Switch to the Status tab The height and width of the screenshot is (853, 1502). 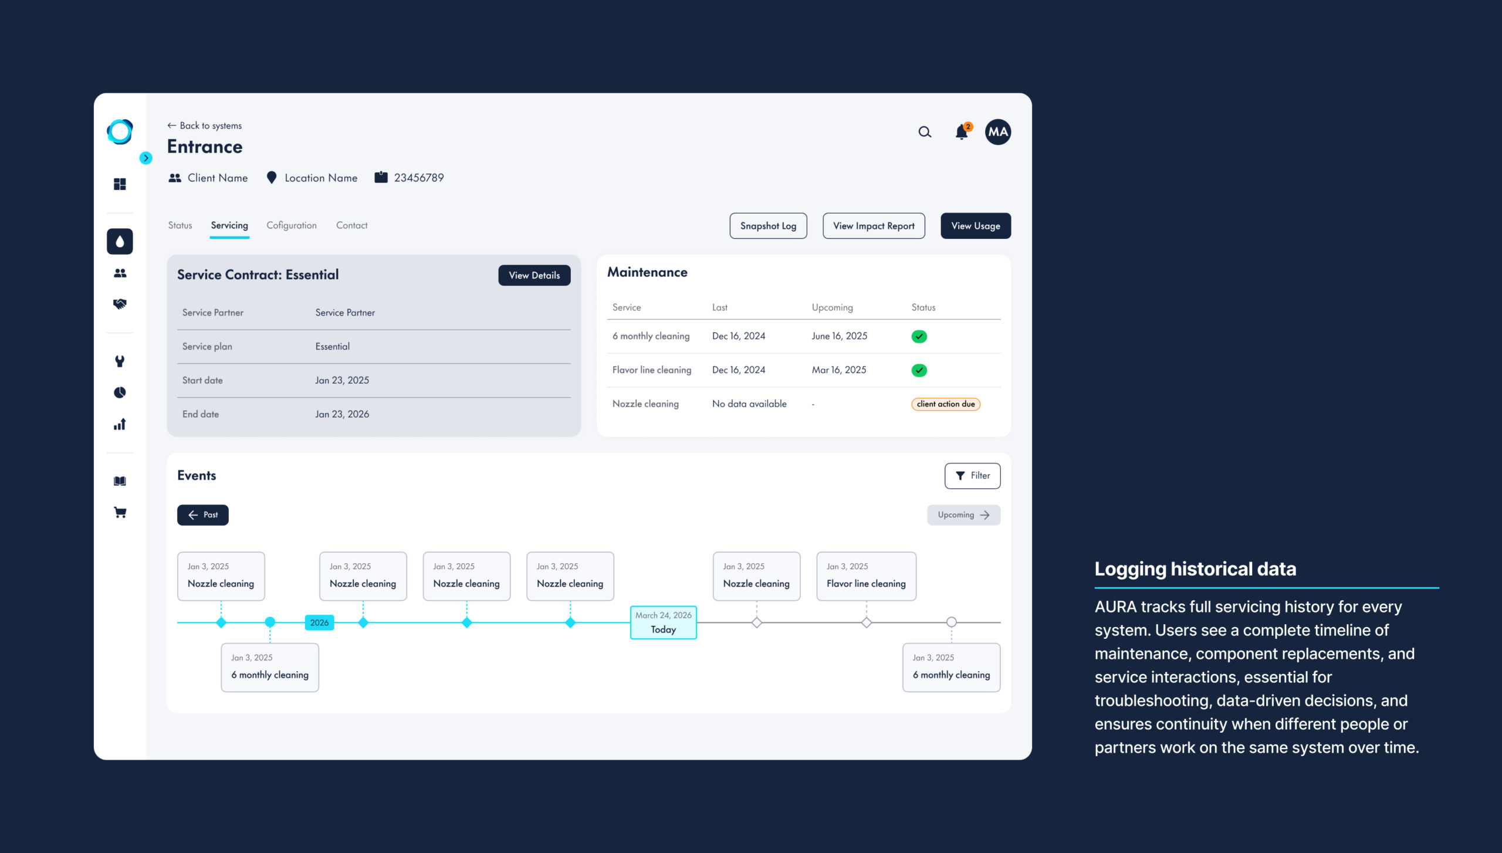point(180,225)
